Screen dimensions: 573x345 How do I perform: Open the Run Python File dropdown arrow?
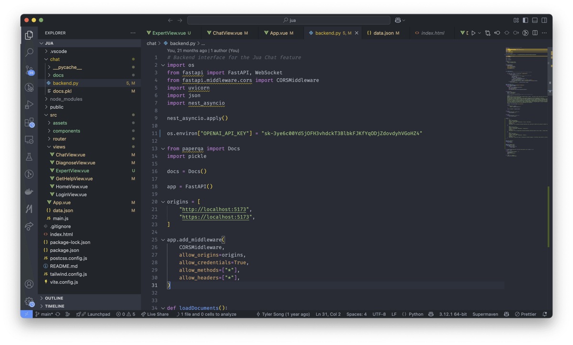click(479, 33)
